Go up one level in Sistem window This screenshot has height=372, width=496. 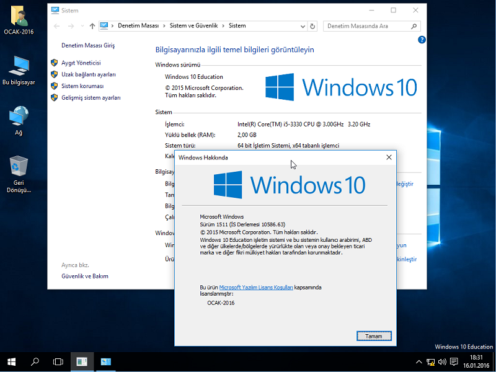point(92,26)
